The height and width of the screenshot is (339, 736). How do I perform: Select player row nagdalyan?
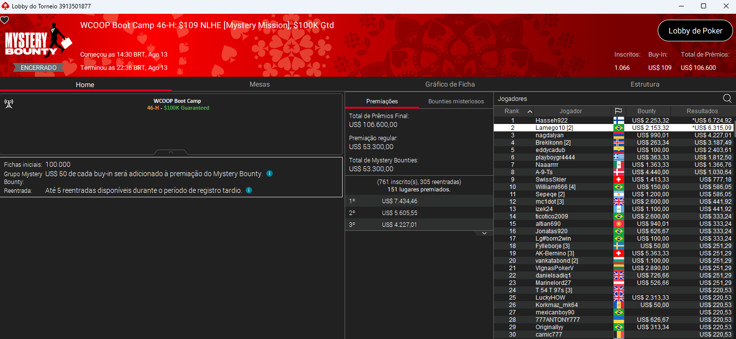(613, 135)
